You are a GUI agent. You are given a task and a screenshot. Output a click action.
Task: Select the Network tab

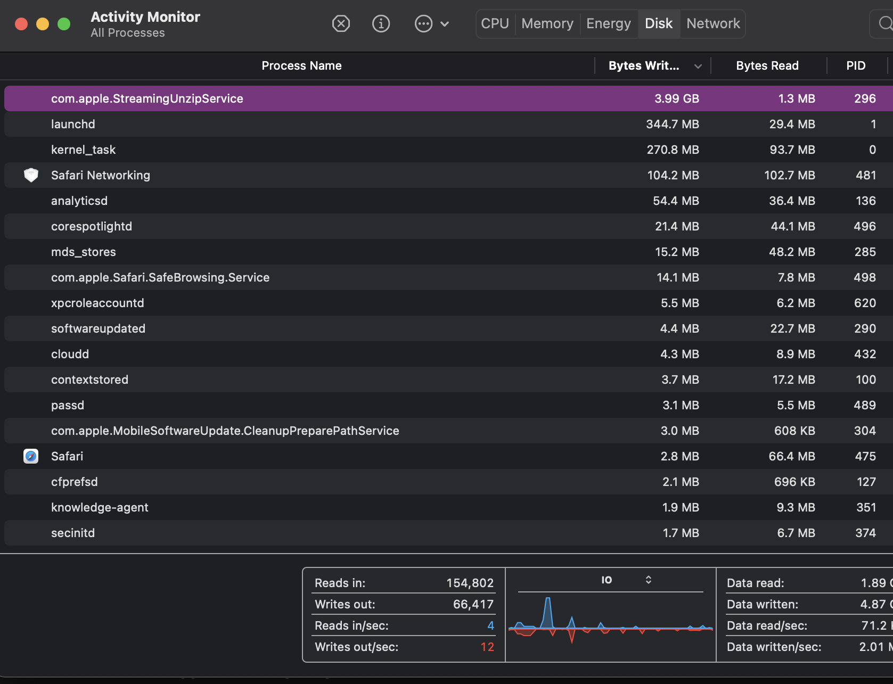coord(712,23)
